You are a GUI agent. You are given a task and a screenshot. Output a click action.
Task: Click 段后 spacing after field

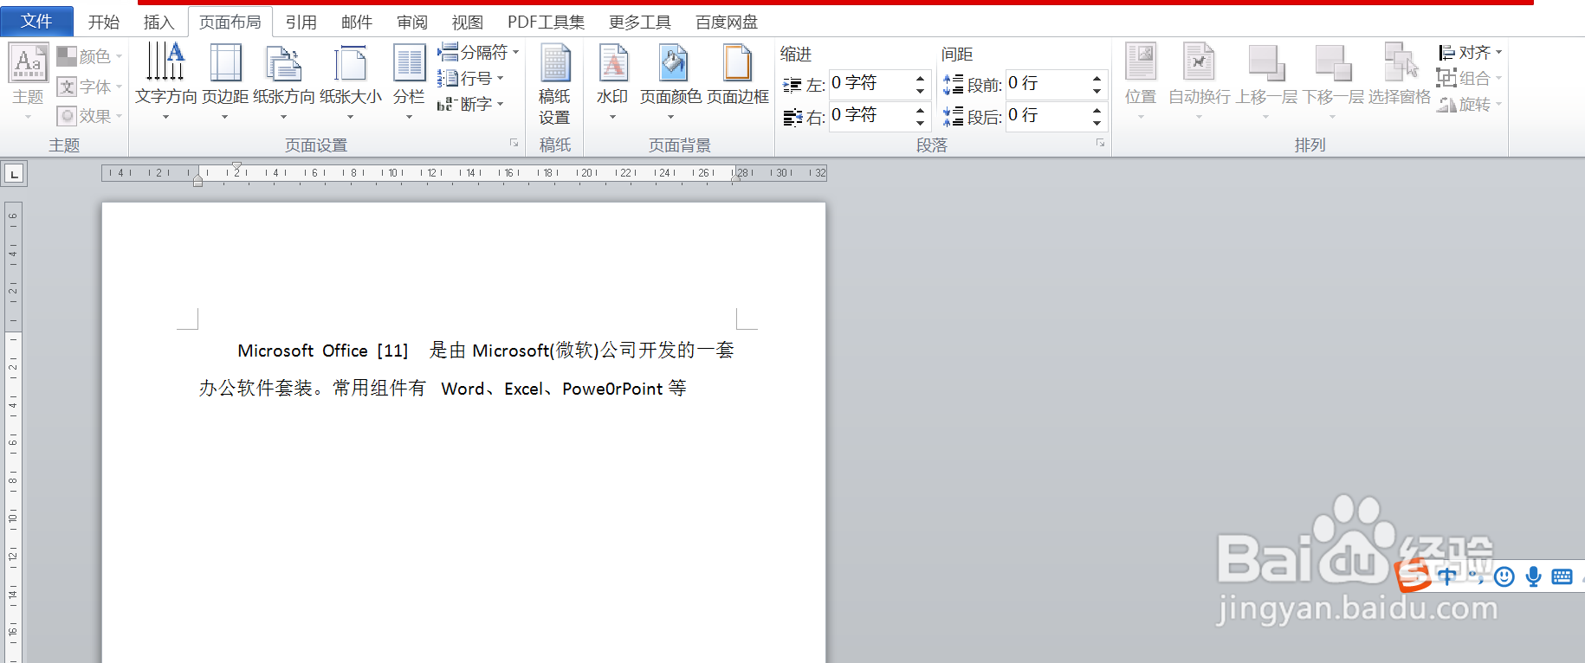click(x=1046, y=115)
